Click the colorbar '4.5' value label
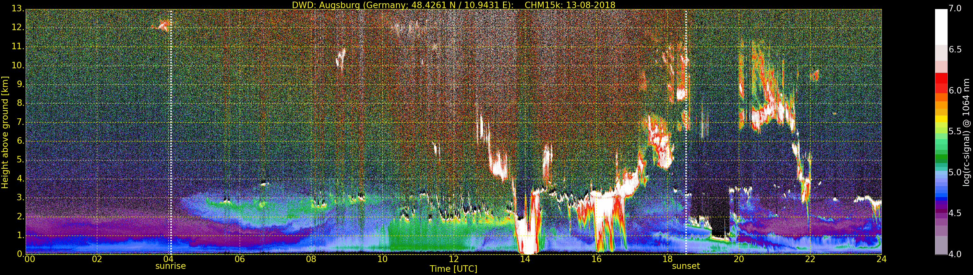 pos(955,213)
